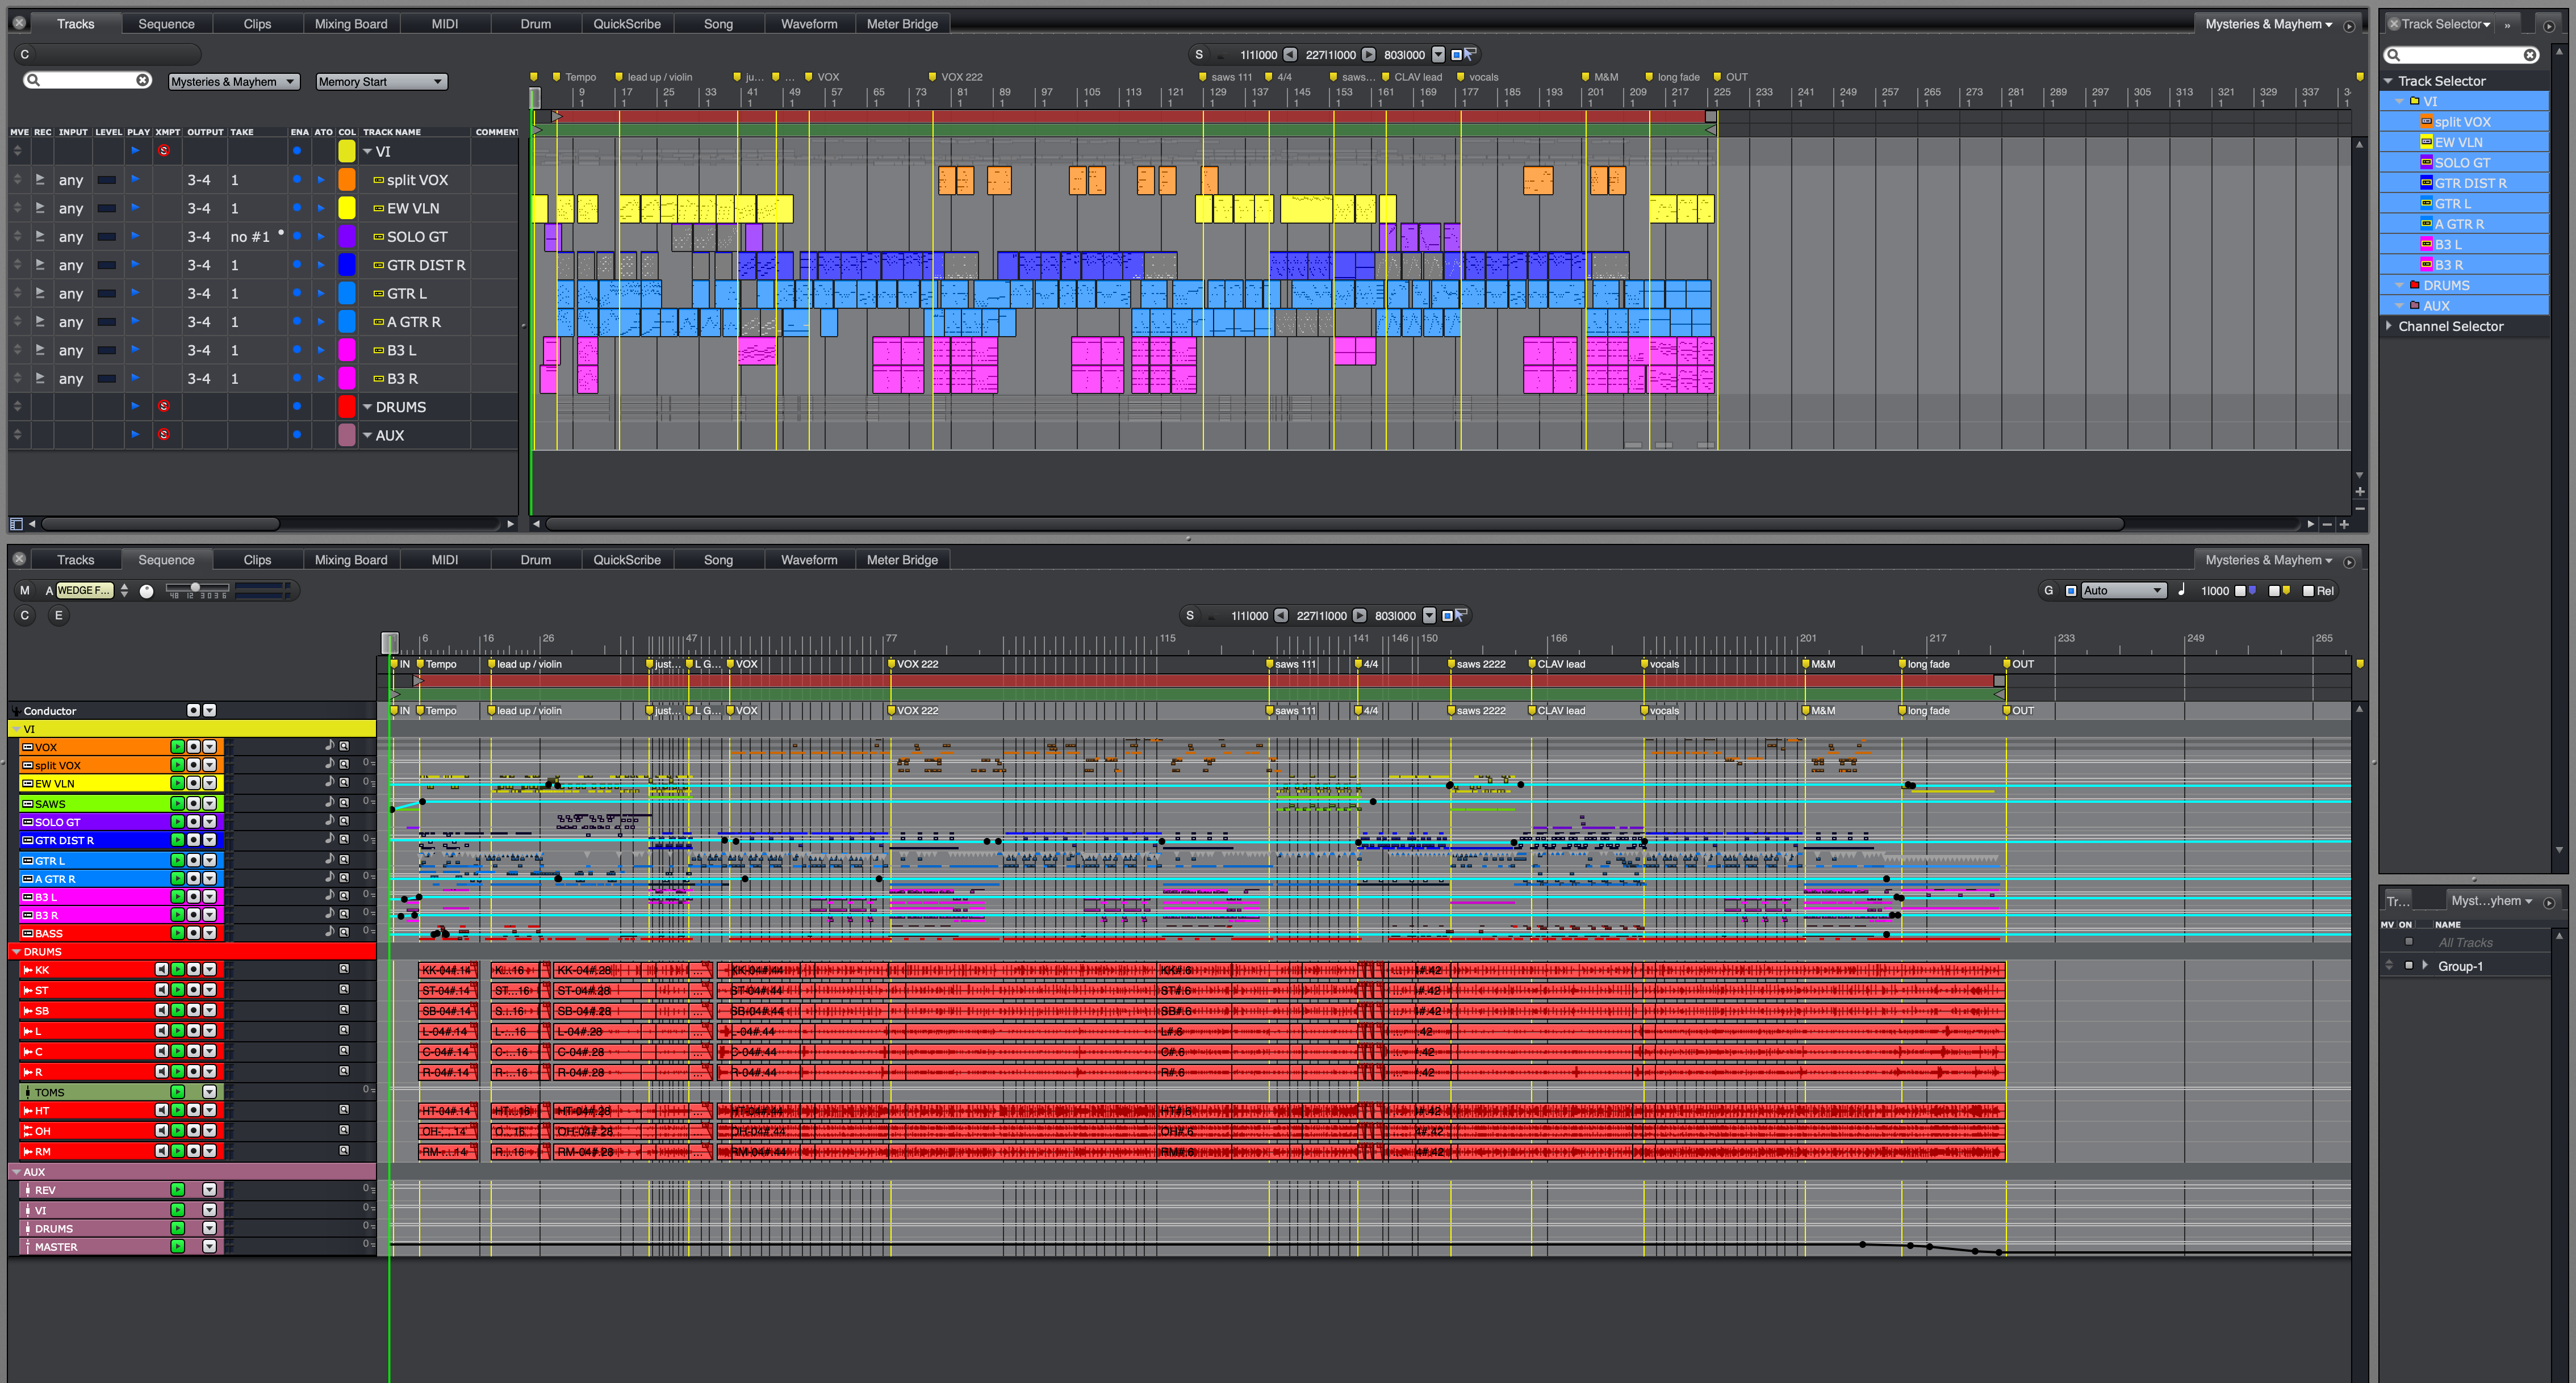This screenshot has height=1383, width=2576.
Task: Collapse the DRUMS folder in the Sequence editor
Action: pyautogui.click(x=16, y=952)
